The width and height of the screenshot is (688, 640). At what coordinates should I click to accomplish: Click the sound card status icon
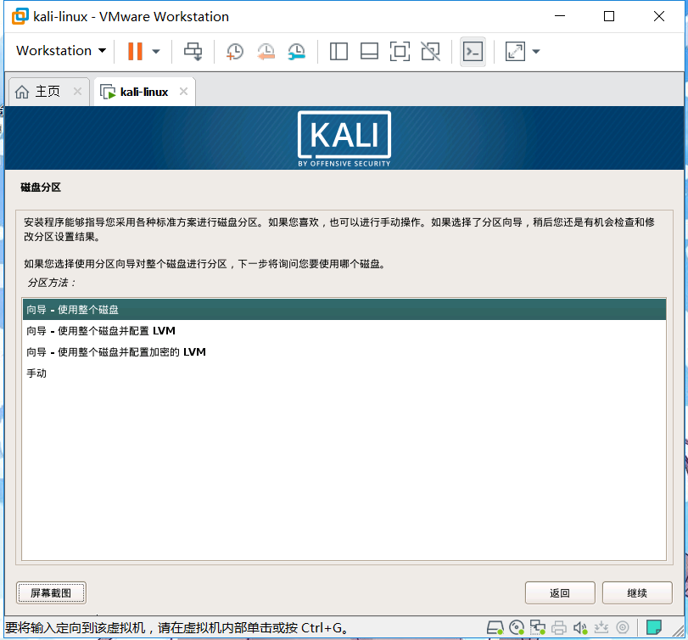click(x=580, y=628)
